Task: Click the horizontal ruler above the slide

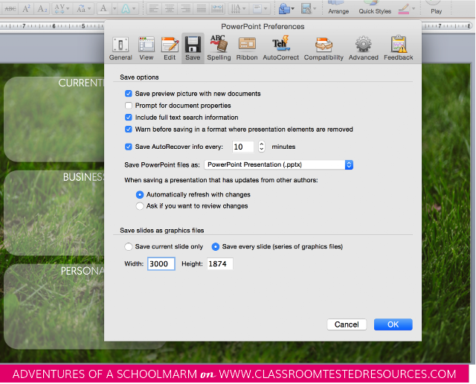Action: 51,26
